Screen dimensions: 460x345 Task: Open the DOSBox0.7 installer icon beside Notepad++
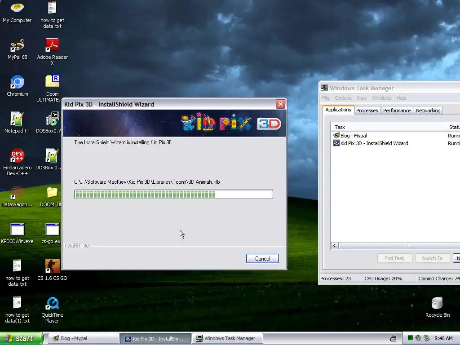[x=49, y=123]
